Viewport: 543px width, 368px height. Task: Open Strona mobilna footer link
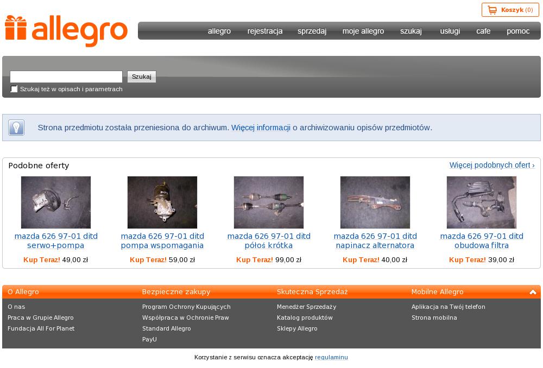click(434, 318)
